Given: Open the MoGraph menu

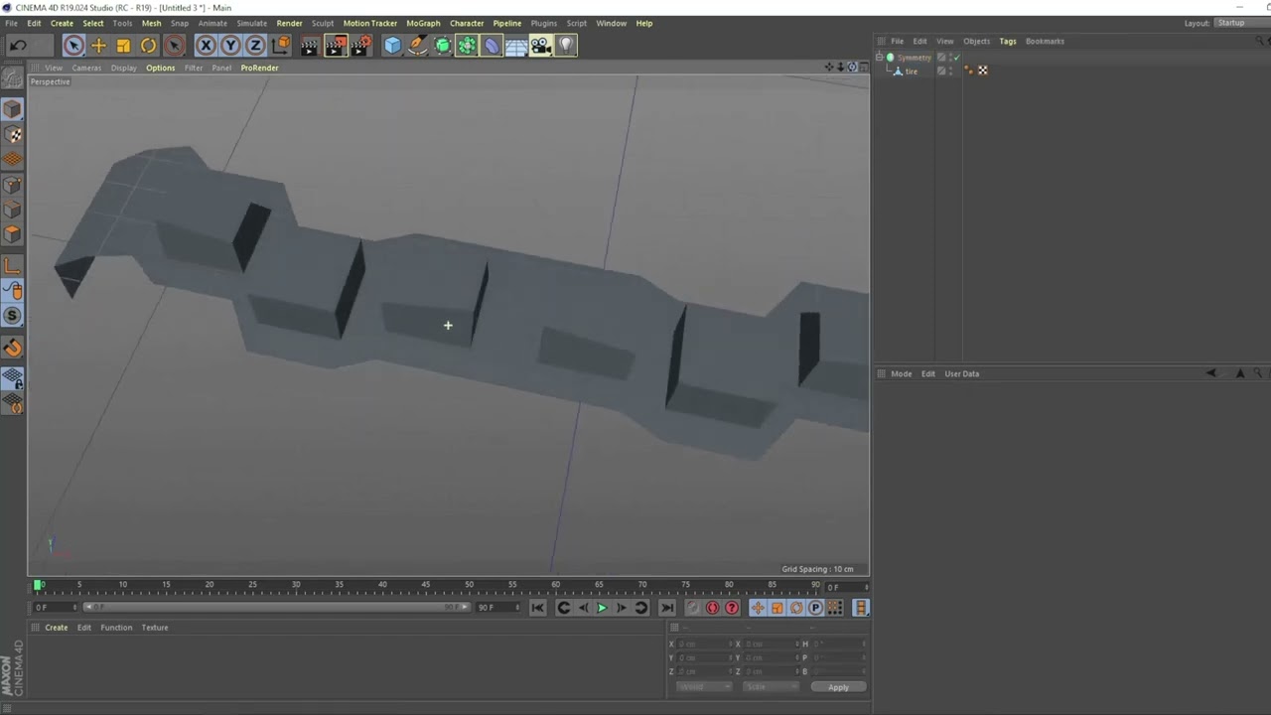Looking at the screenshot, I should click(423, 23).
